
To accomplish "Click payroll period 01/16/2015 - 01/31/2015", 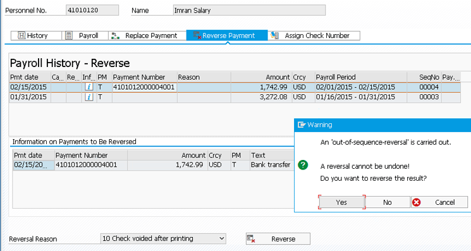I will pyautogui.click(x=361, y=97).
